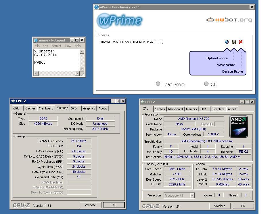Click the upload score globe icon in wPrime
276x214 pixels.
point(227,42)
